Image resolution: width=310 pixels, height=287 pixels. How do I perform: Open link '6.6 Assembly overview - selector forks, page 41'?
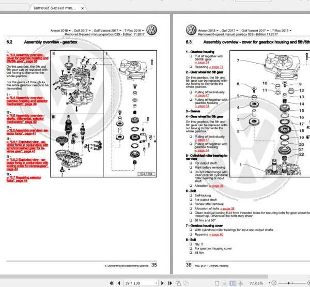[27, 132]
